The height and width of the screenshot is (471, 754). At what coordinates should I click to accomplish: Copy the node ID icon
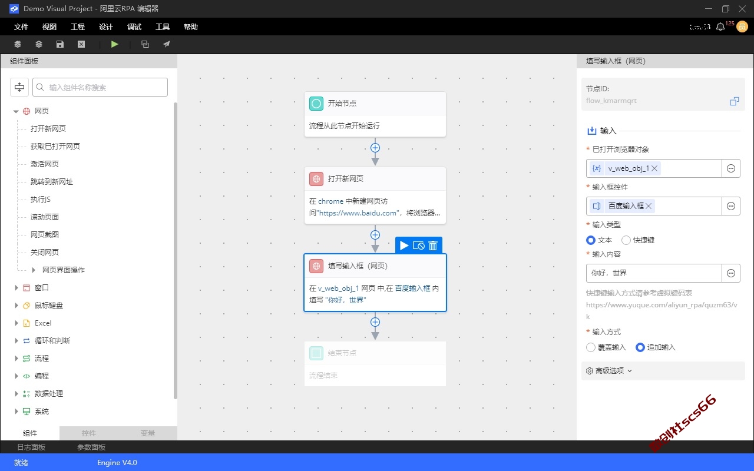[x=734, y=101]
